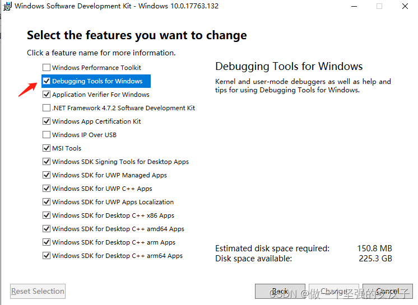Click the disabled maximize window button
418x305 pixels.
(379, 6)
